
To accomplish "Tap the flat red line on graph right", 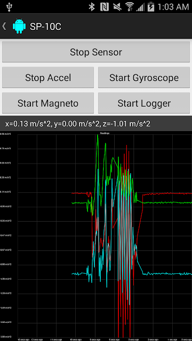I will pos(167,193).
